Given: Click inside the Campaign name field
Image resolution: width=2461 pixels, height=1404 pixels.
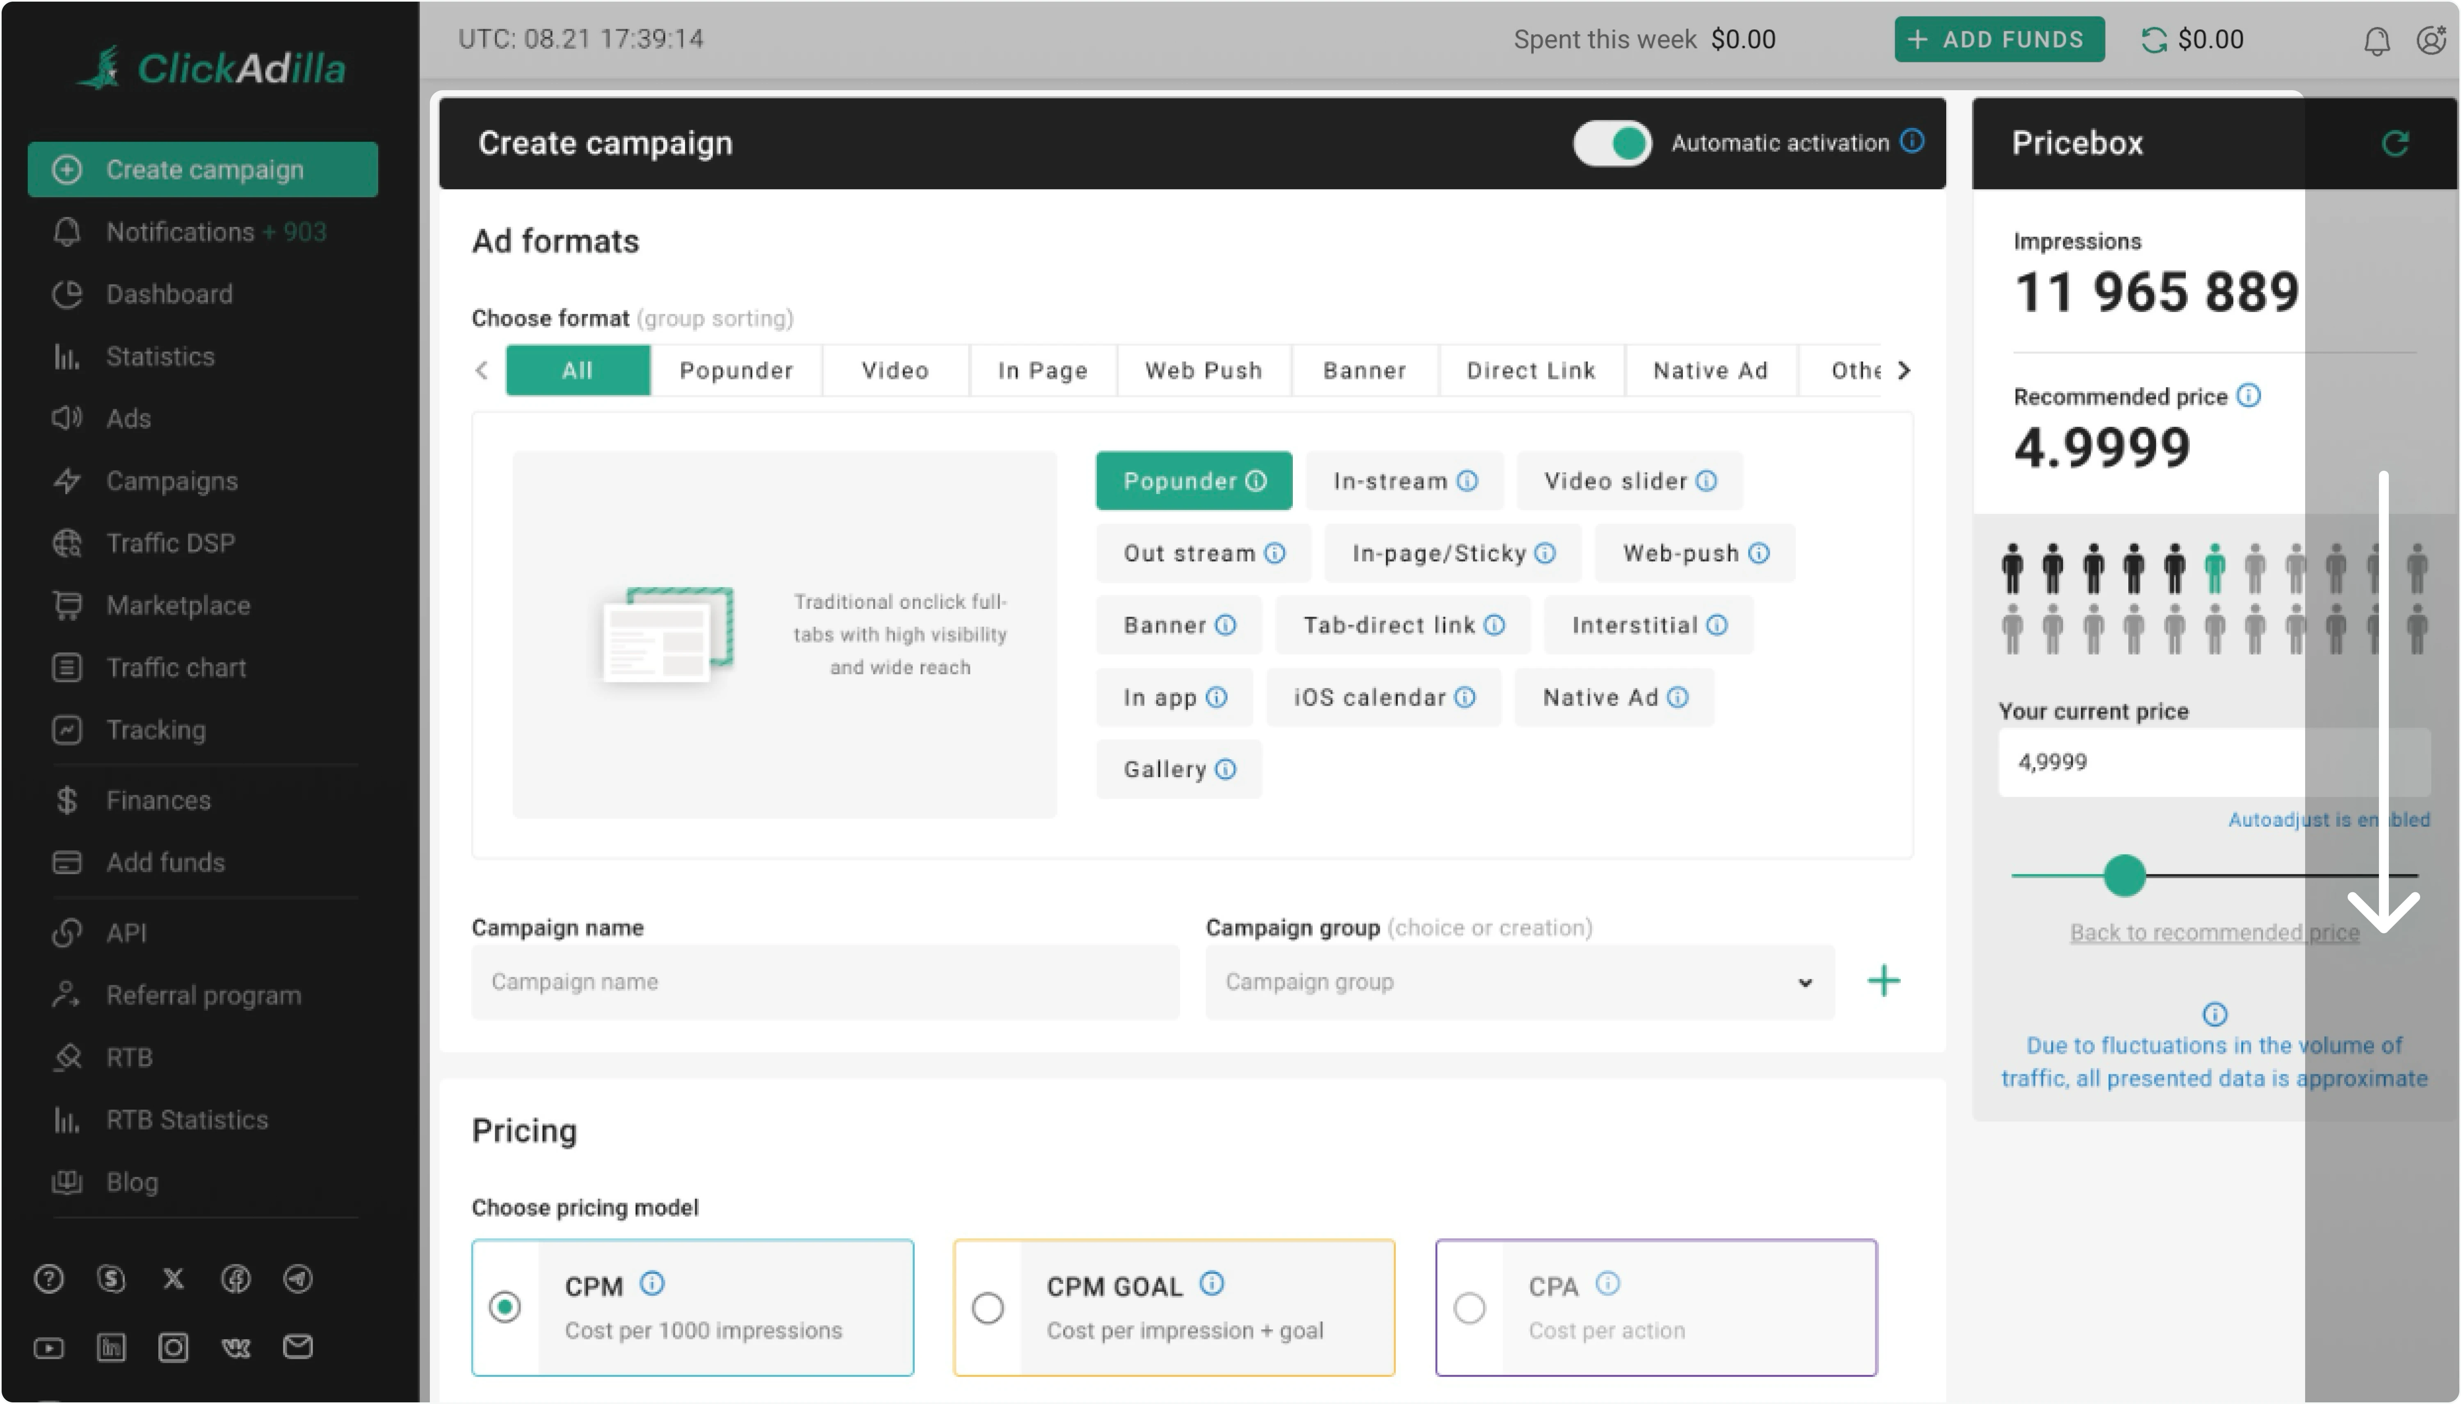Looking at the screenshot, I should point(824,982).
